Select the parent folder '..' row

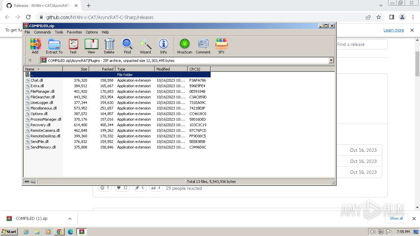(x=117, y=75)
